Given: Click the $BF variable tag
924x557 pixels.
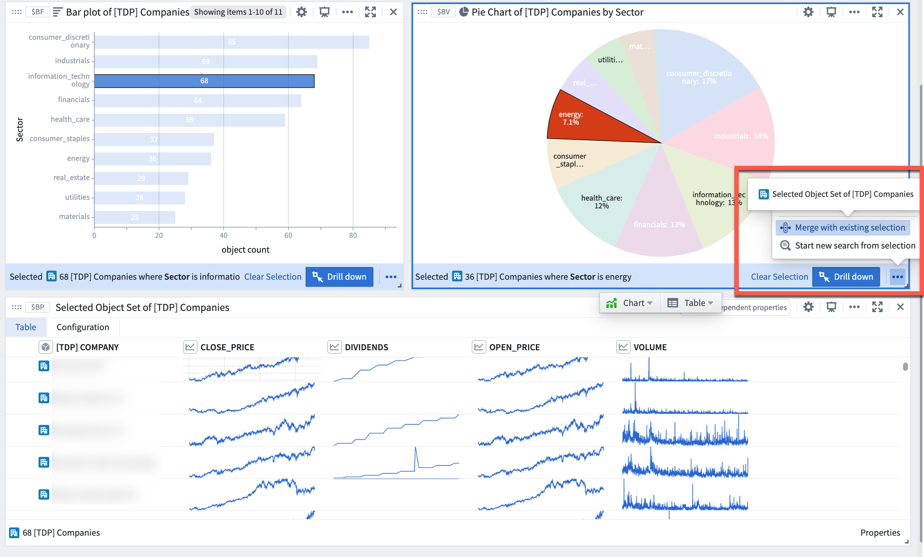Looking at the screenshot, I should tap(37, 12).
